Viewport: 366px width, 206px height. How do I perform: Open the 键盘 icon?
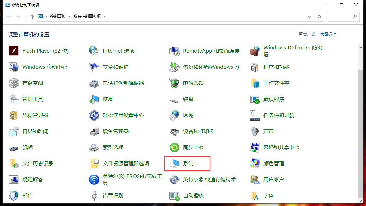click(174, 101)
